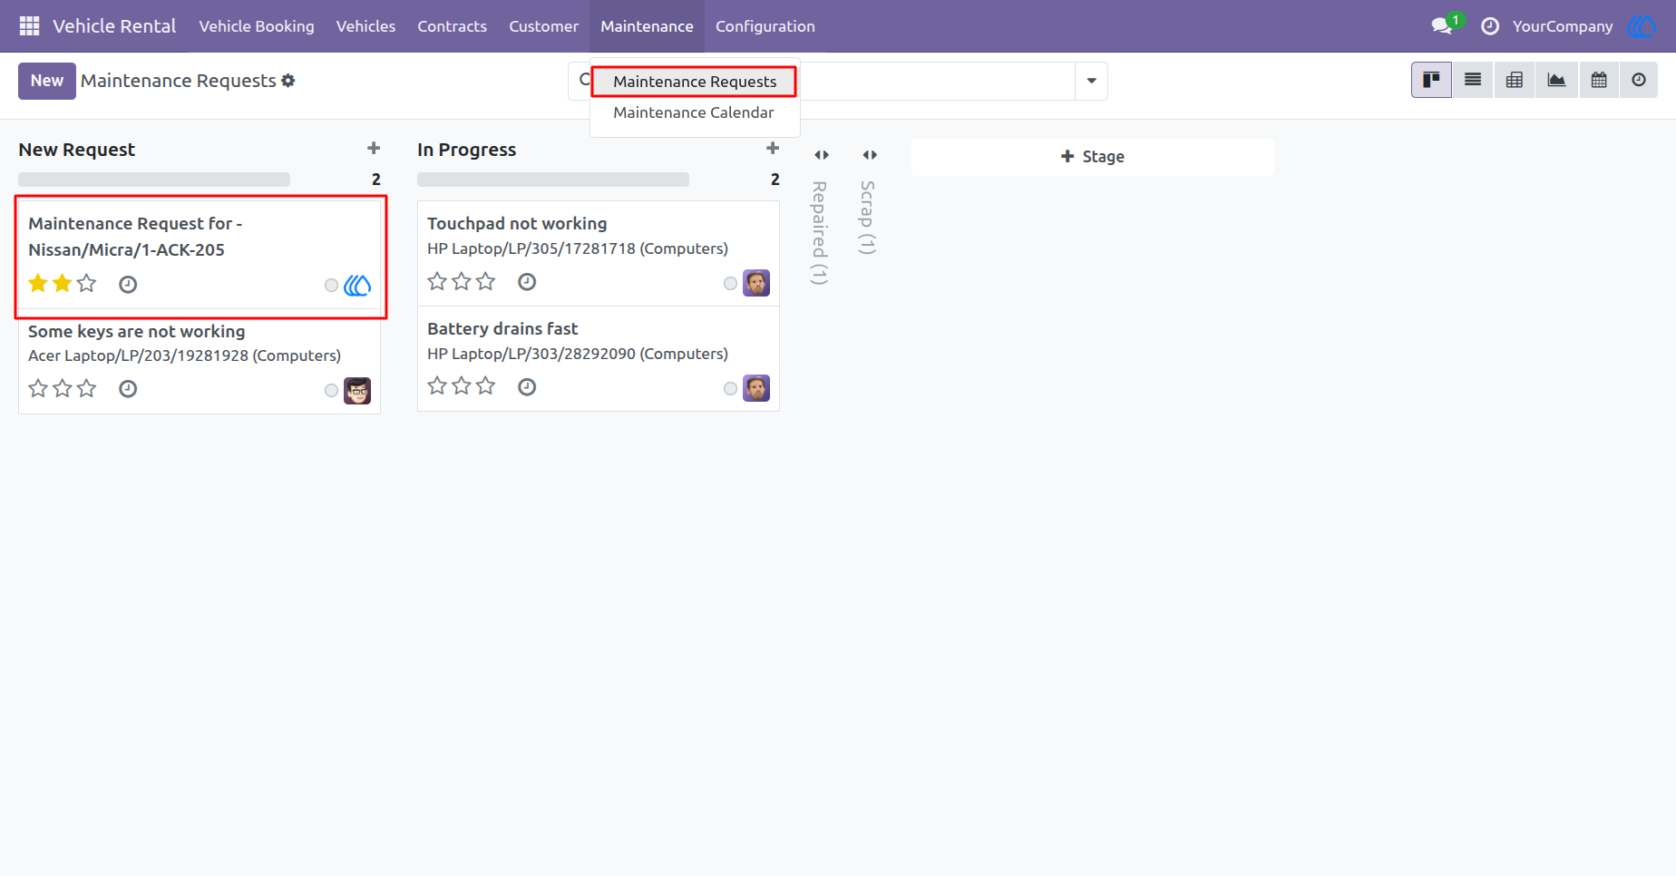Screen dimensions: 1676x876
Task: Open the search options dropdown arrow
Action: (1091, 81)
